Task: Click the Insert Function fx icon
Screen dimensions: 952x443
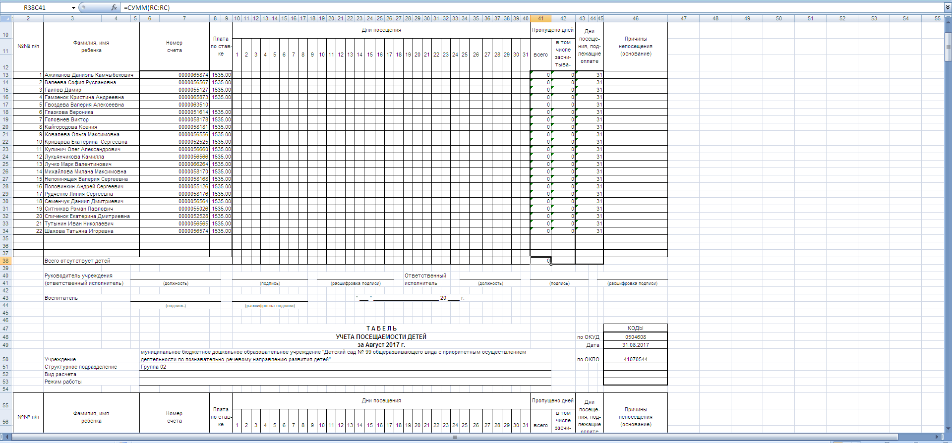Action: (x=114, y=7)
